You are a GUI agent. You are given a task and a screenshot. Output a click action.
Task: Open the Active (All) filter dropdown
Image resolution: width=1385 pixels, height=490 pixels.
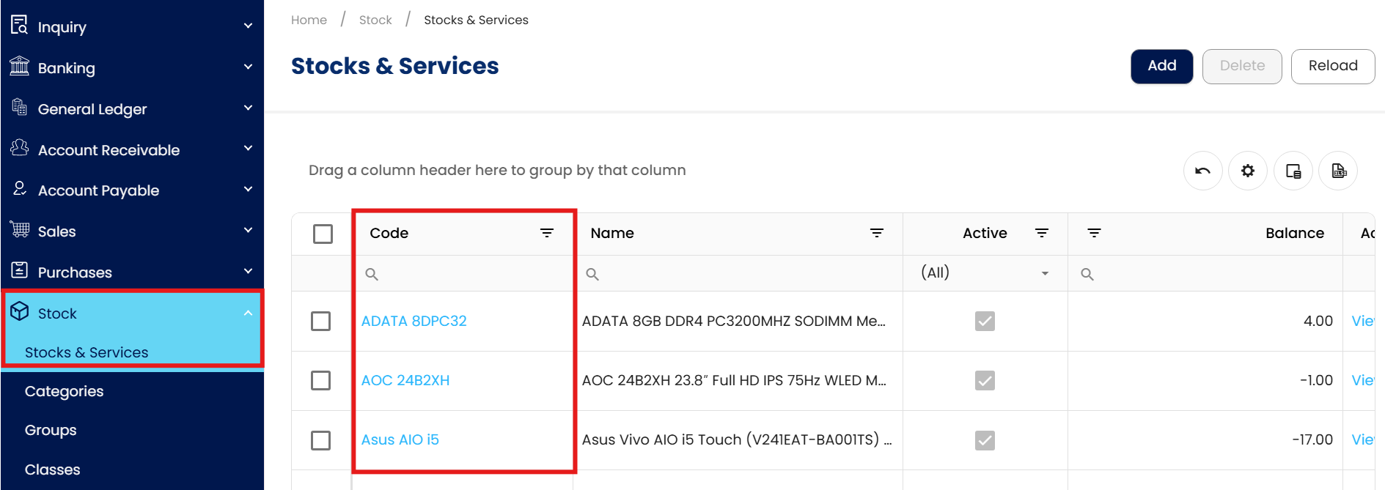(985, 273)
